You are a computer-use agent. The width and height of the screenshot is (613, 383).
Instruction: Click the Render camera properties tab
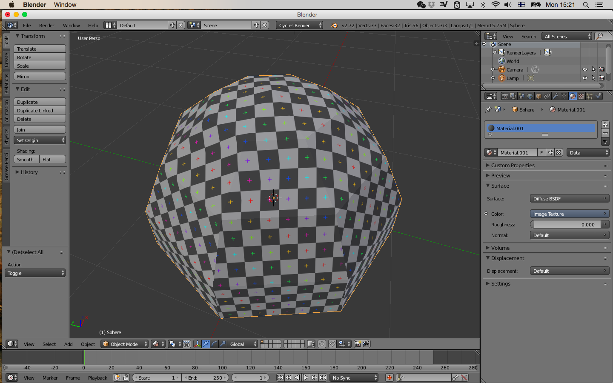tap(504, 96)
